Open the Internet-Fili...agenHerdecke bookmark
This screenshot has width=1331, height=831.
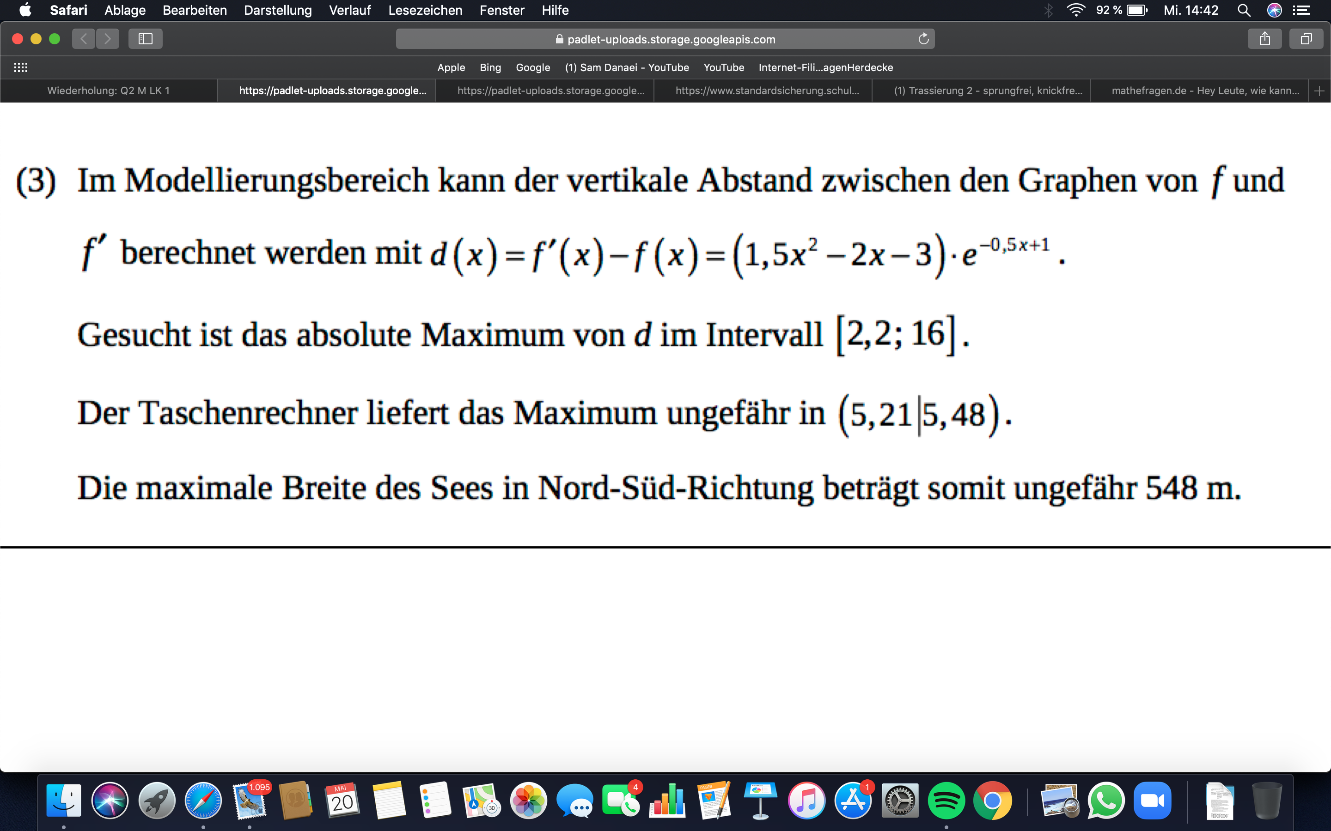click(825, 67)
